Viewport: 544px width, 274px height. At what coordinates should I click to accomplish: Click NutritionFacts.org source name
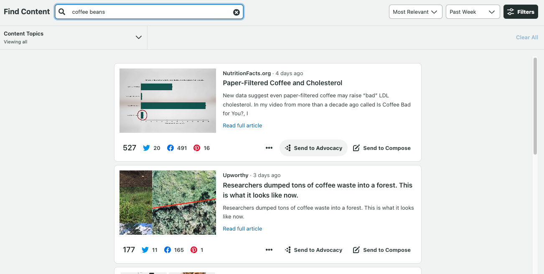(247, 73)
